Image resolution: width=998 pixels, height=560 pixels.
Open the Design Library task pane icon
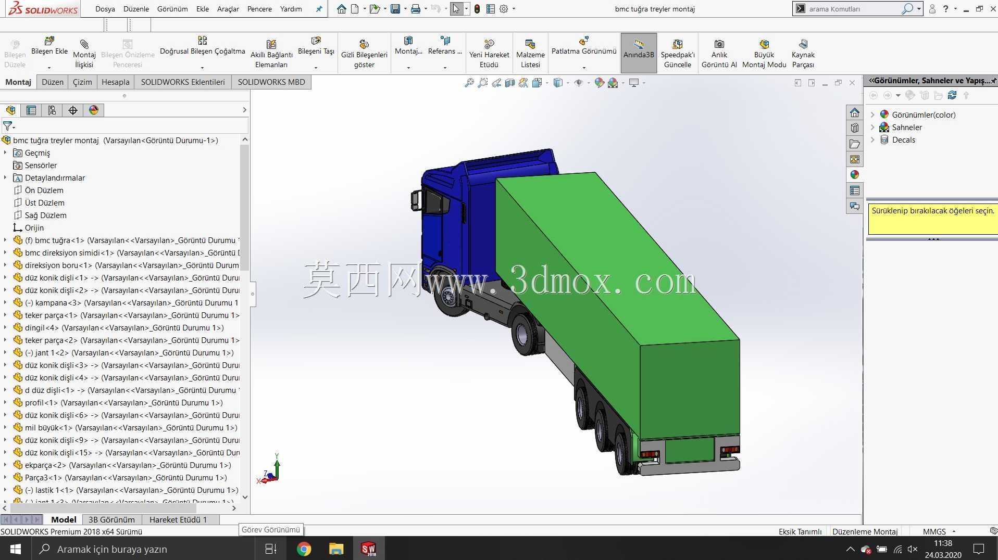855,128
